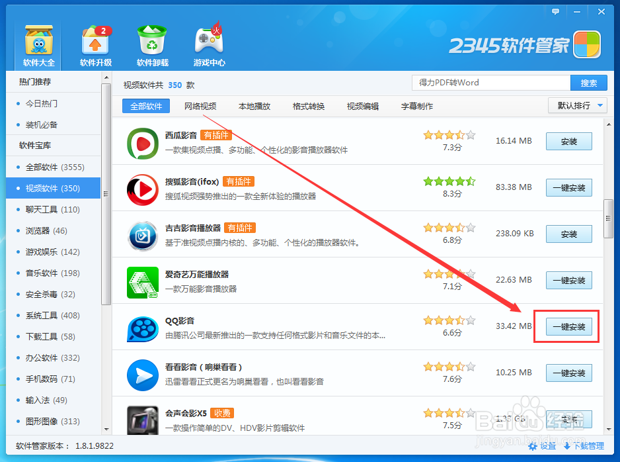Click the software list scrollbar thumb
This screenshot has width=620, height=462.
[x=608, y=218]
